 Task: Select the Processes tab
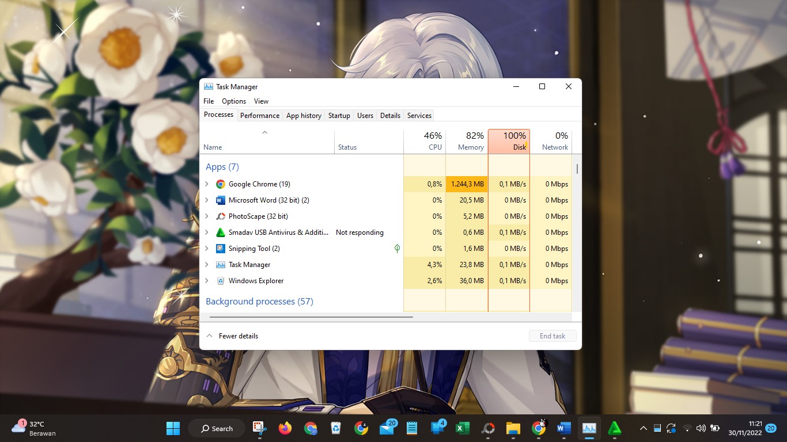click(218, 115)
